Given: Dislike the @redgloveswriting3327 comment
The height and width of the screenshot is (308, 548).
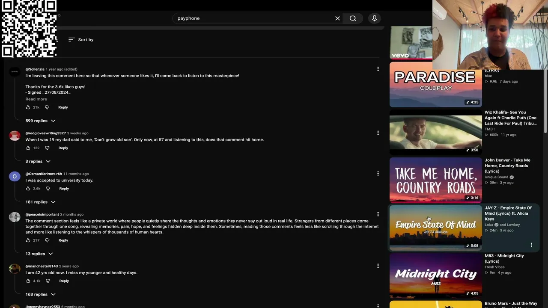Looking at the screenshot, I should (x=47, y=148).
